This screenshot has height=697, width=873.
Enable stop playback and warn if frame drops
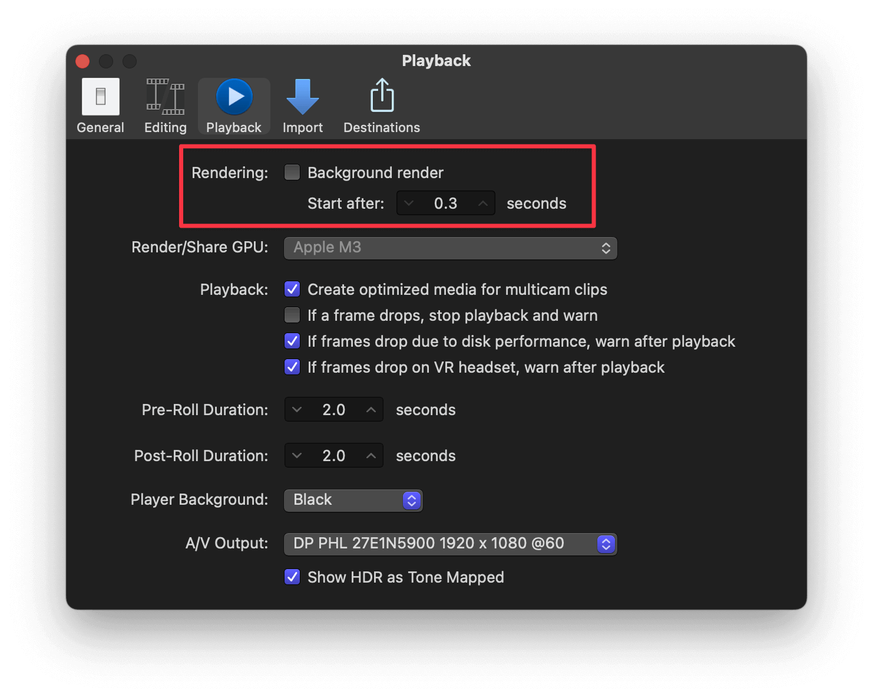pos(292,315)
